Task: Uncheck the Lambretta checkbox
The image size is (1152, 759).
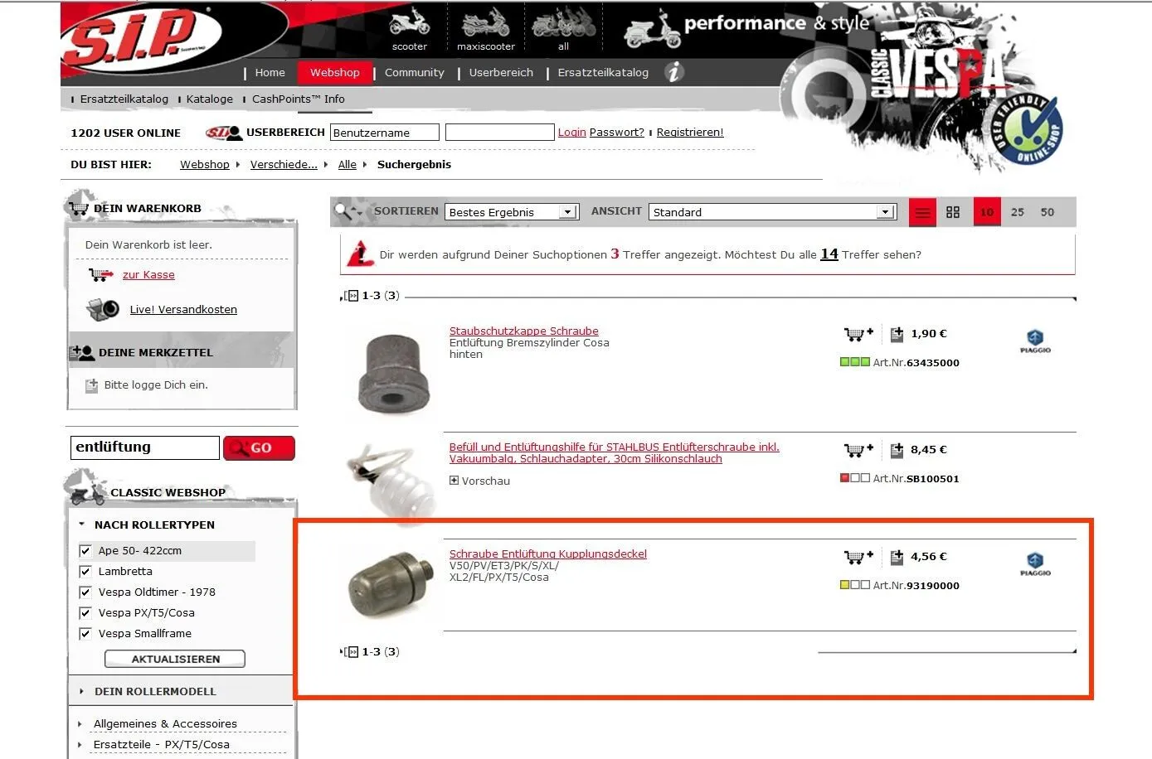Action: 85,571
